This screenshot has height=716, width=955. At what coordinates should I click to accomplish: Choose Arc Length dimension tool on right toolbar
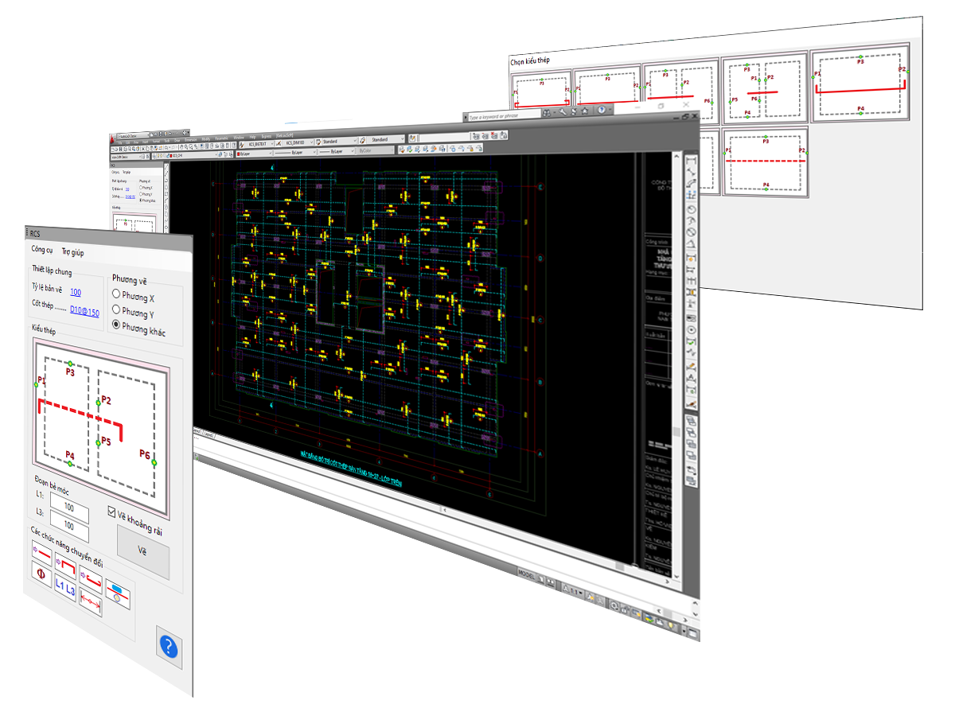pos(691,184)
